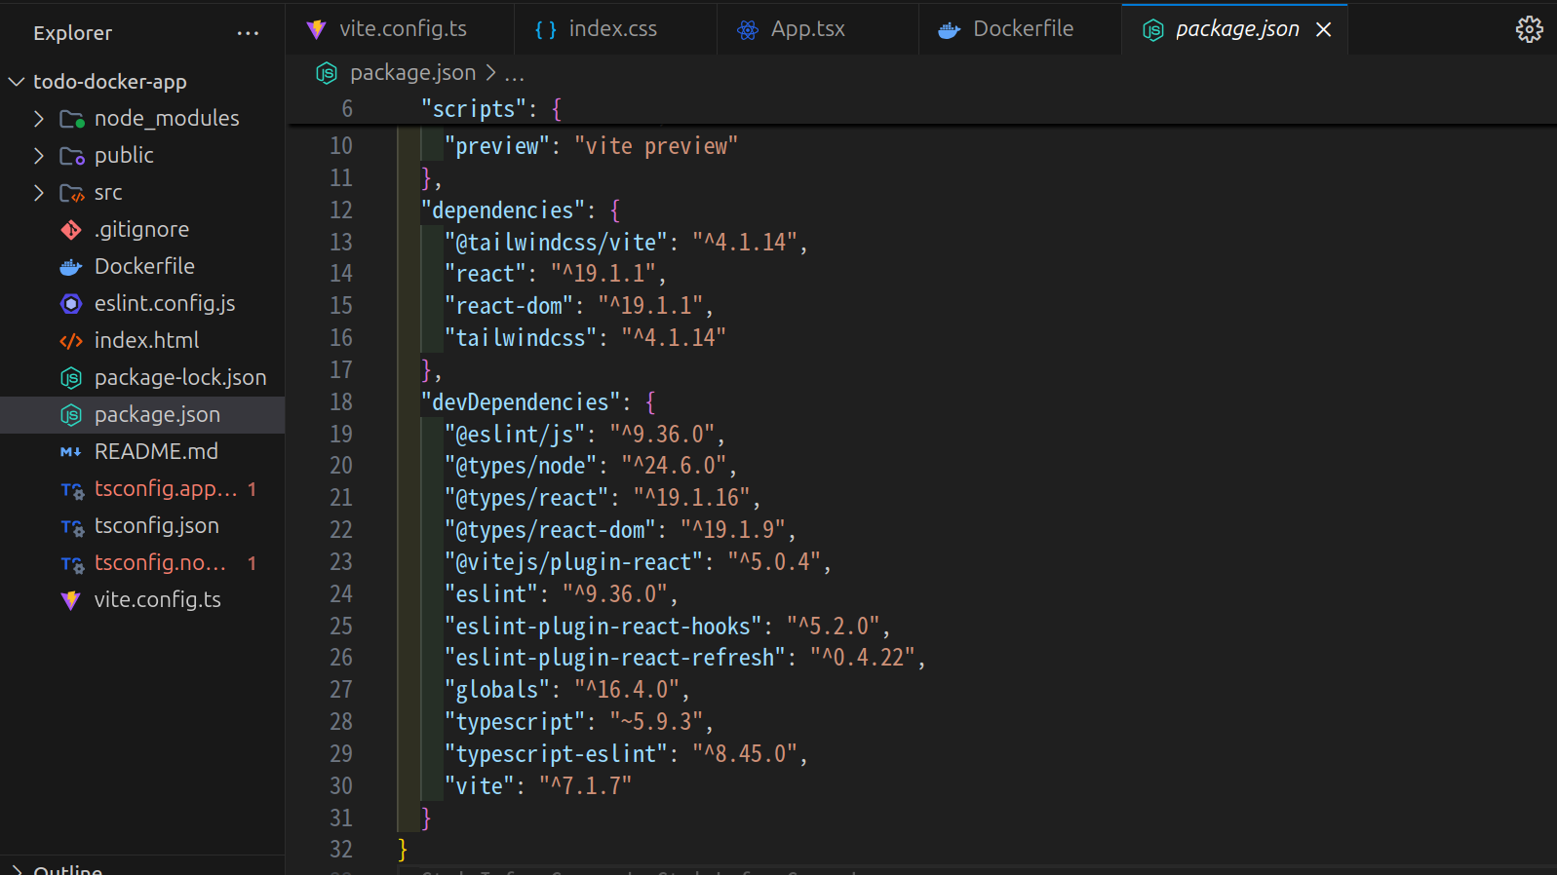Click the CSS braces icon on index.css tab
This screenshot has height=875, width=1557.
pos(546,29)
